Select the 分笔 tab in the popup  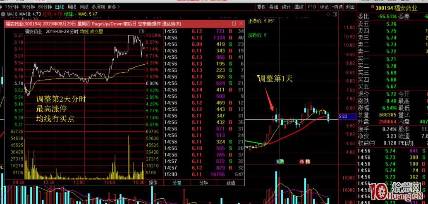pyautogui.click(x=177, y=183)
